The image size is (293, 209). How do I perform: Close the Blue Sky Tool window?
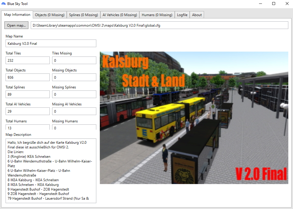287,4
